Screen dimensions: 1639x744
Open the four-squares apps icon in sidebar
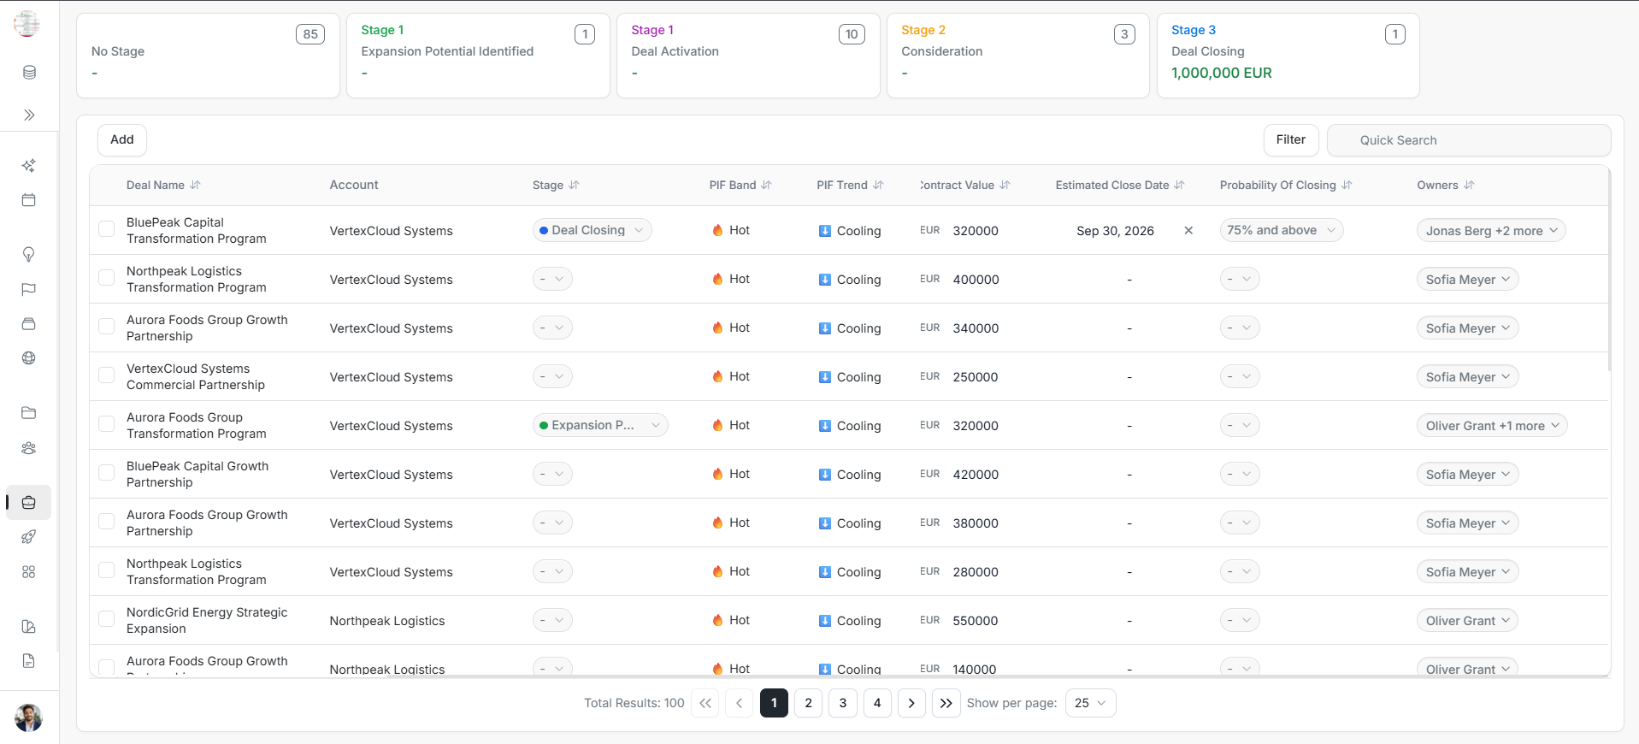[x=29, y=572]
